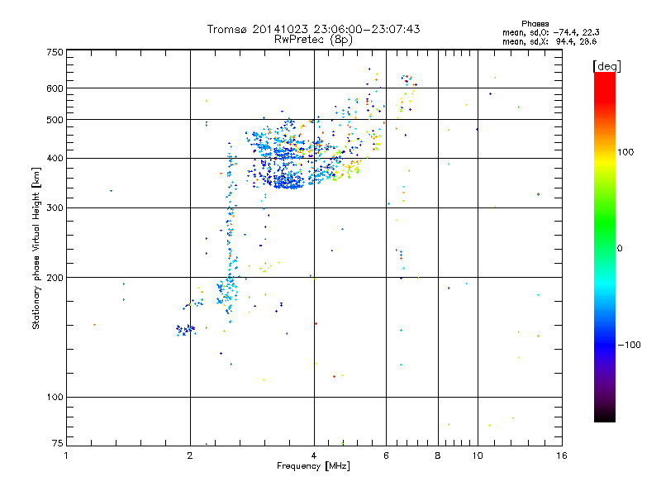Click the x-axis tick label '2'
Image resolution: width=661 pixels, height=496 pixels.
pyautogui.click(x=190, y=455)
